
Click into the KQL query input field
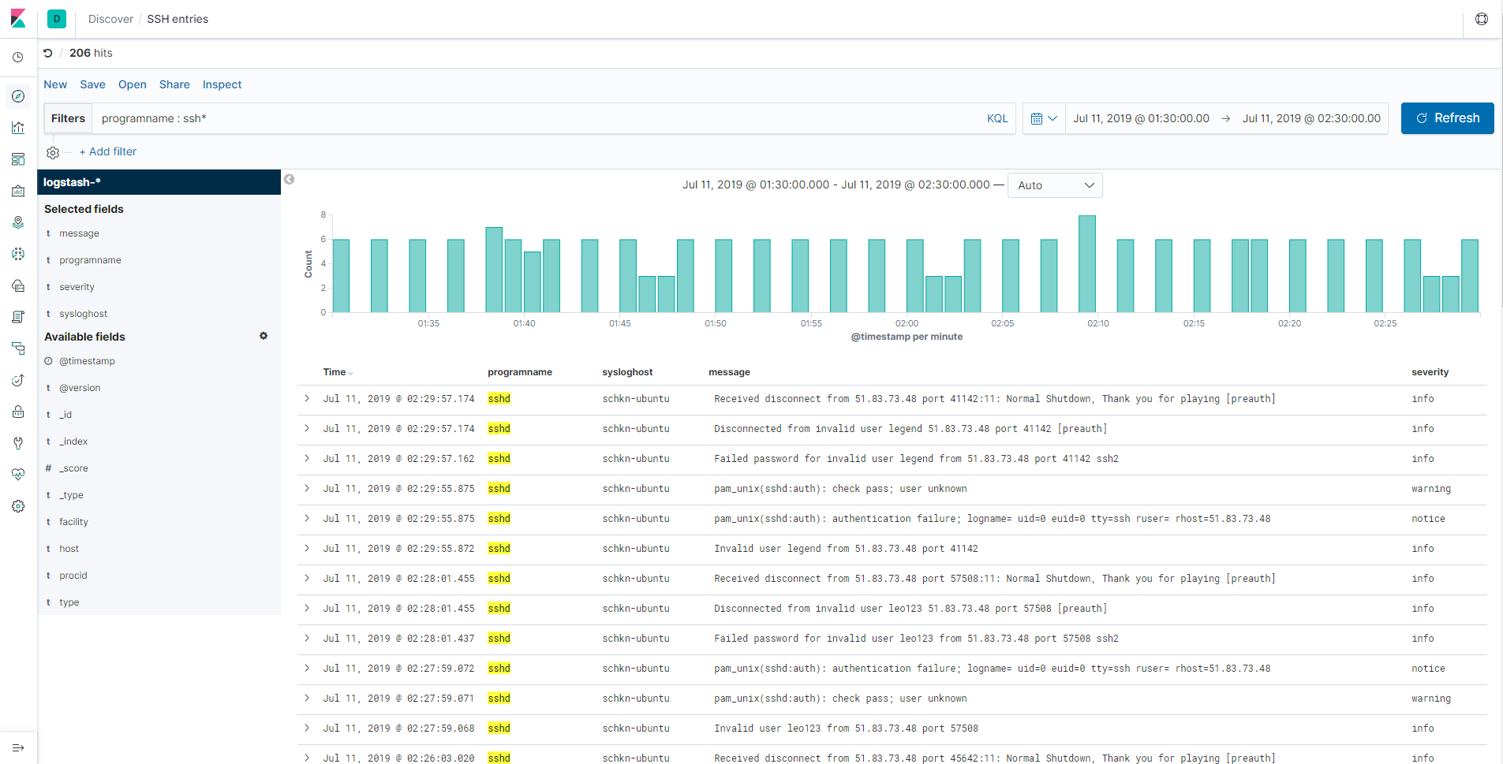(x=473, y=118)
